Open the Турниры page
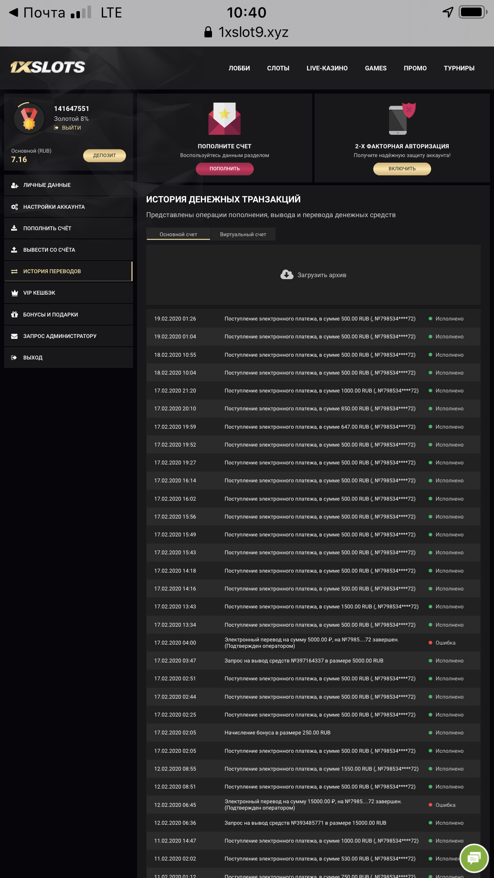 point(459,68)
